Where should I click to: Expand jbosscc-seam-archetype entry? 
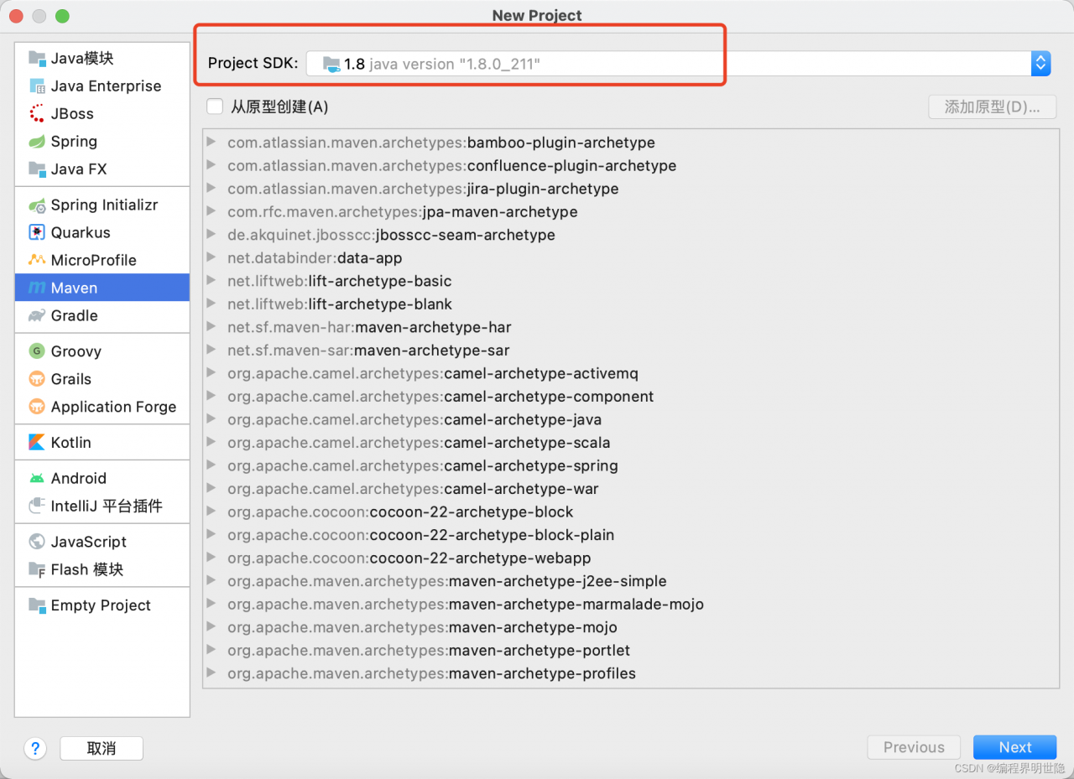tap(211, 235)
